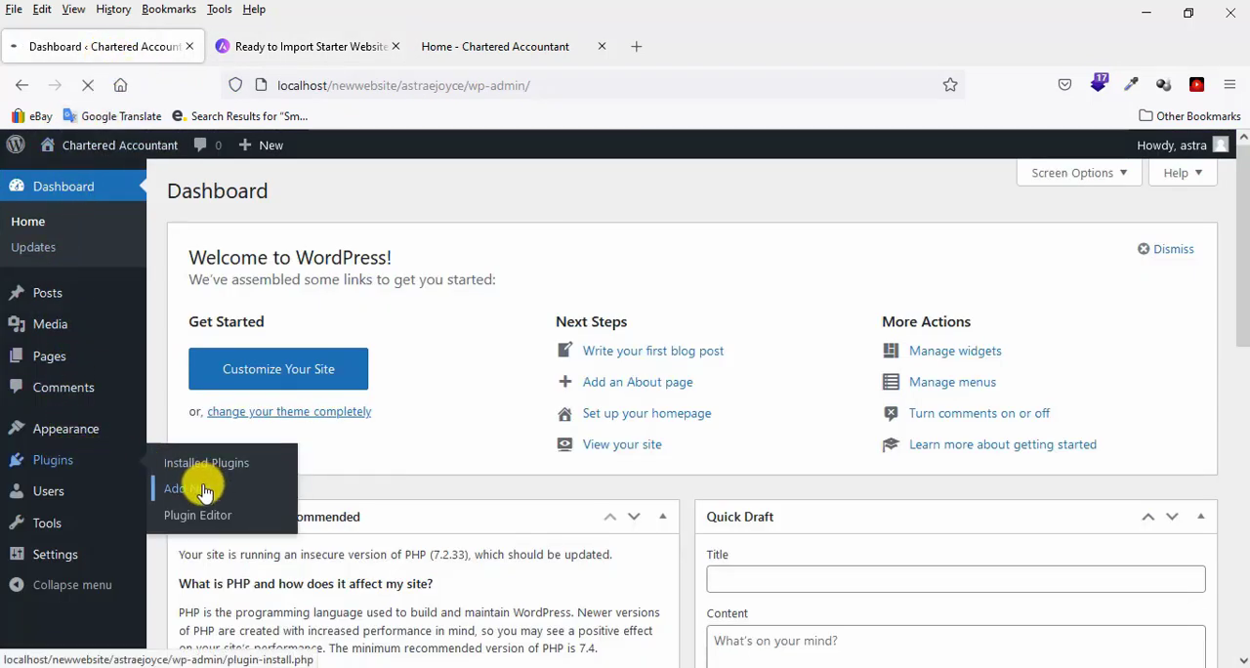Open the browser hamburger menu
This screenshot has width=1250, height=668.
1229,85
